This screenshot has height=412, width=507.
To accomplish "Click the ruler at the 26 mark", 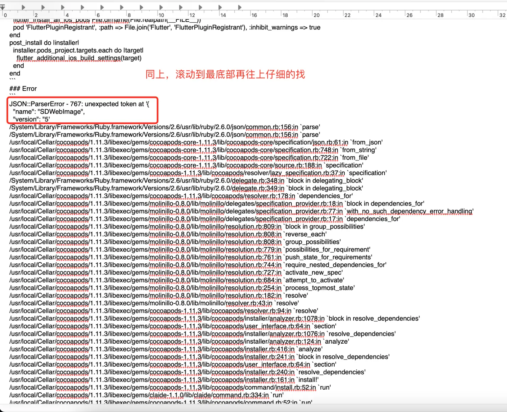I will (409, 15).
